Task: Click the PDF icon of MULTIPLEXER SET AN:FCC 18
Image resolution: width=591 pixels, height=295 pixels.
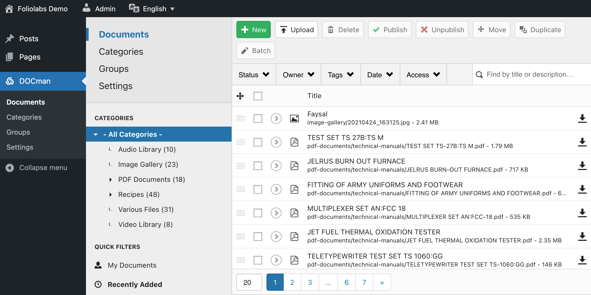Action: 294,213
